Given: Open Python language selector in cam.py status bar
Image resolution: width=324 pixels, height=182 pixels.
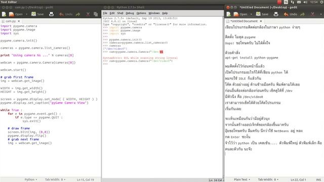Looking at the screenshot, I should (x=31, y=179).
